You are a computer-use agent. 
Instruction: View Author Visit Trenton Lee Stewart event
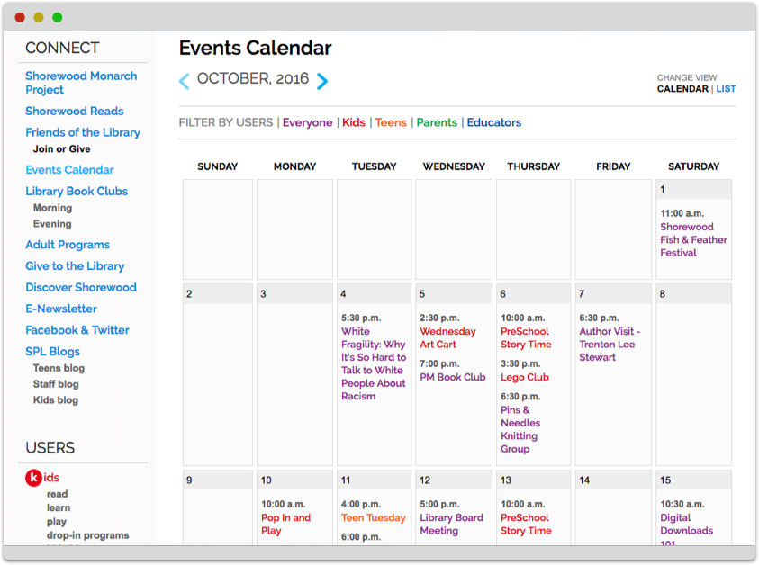(x=610, y=345)
